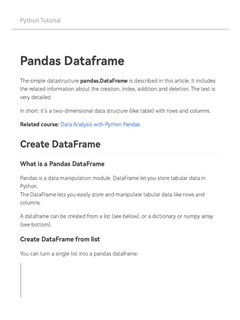
Task: Click the paragraph starting A dataframe can be created
Action: (x=117, y=216)
